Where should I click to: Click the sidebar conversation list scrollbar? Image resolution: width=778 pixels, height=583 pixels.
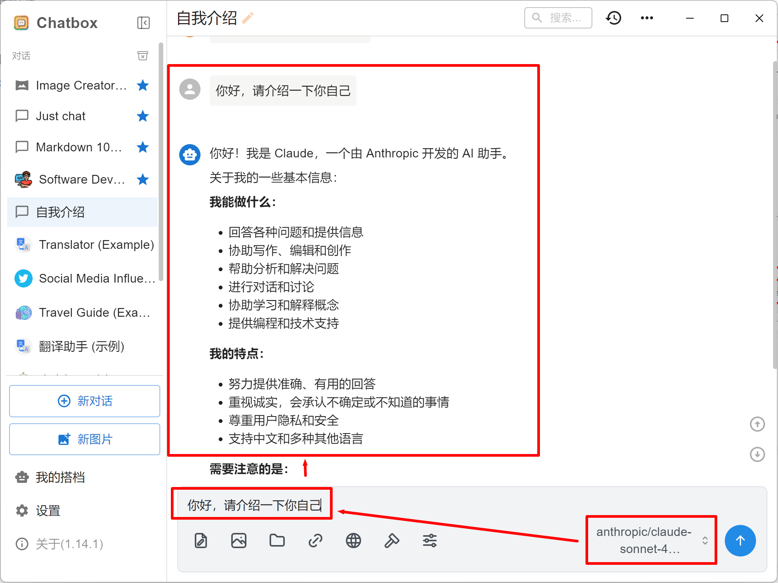(161, 161)
